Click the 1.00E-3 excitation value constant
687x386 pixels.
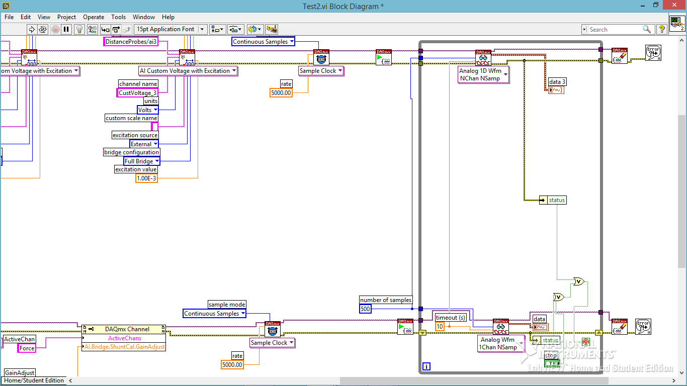147,178
